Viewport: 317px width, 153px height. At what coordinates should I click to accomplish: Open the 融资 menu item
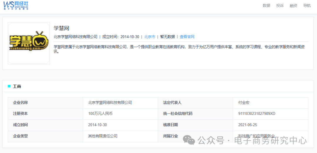pyautogui.click(x=294, y=6)
